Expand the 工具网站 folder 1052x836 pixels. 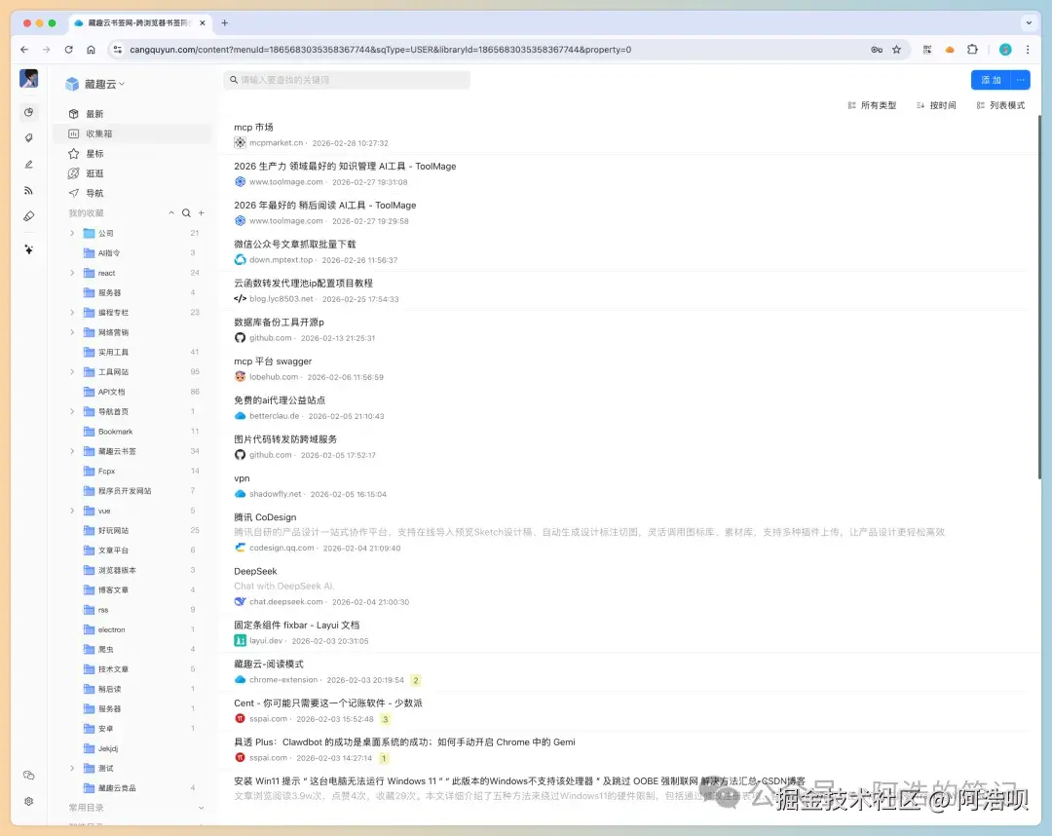pyautogui.click(x=72, y=371)
